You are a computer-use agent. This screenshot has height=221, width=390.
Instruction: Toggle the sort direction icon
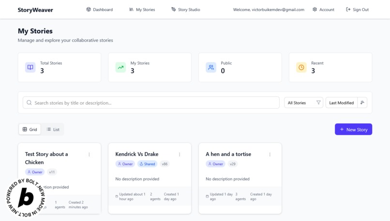click(362, 102)
